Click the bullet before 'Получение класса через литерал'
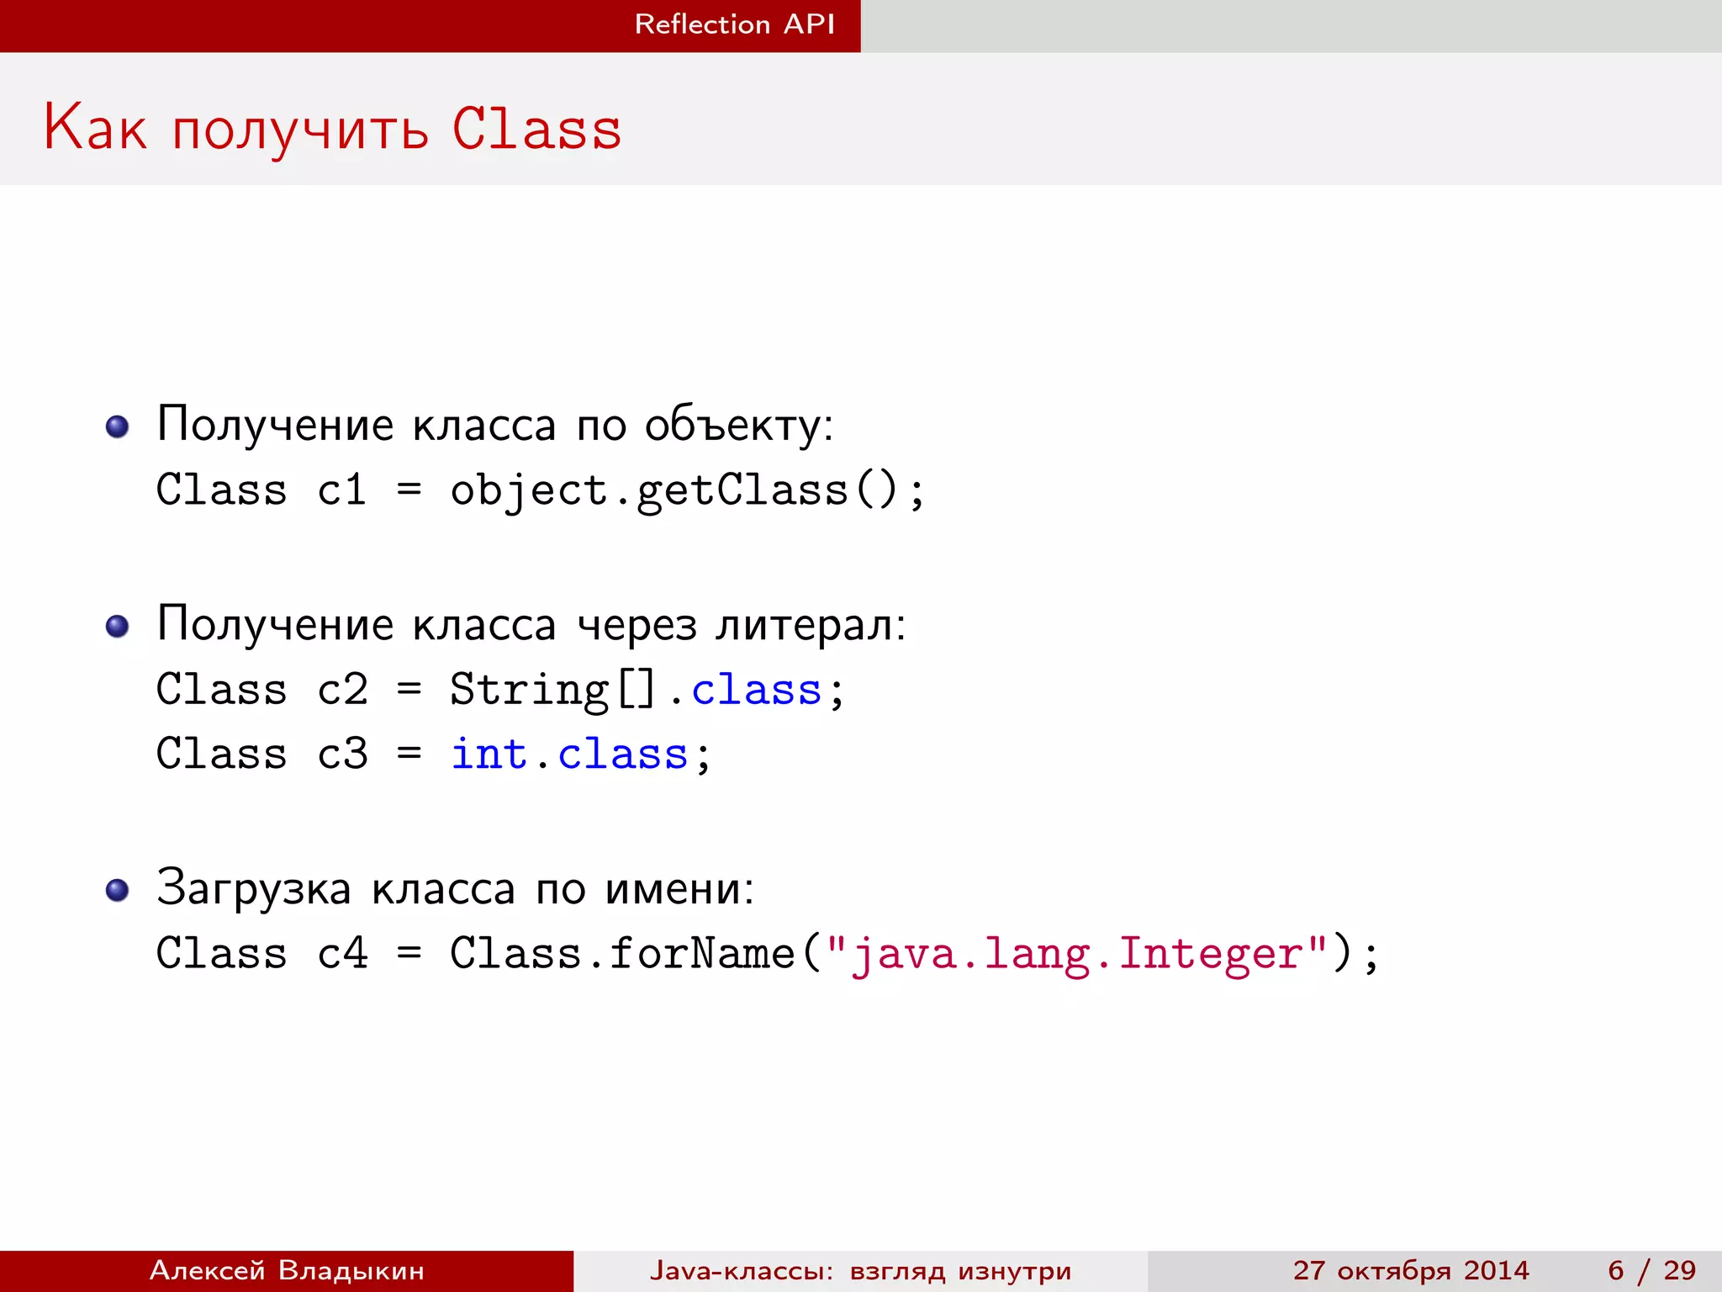Screen dimensions: 1722x1292 [118, 627]
